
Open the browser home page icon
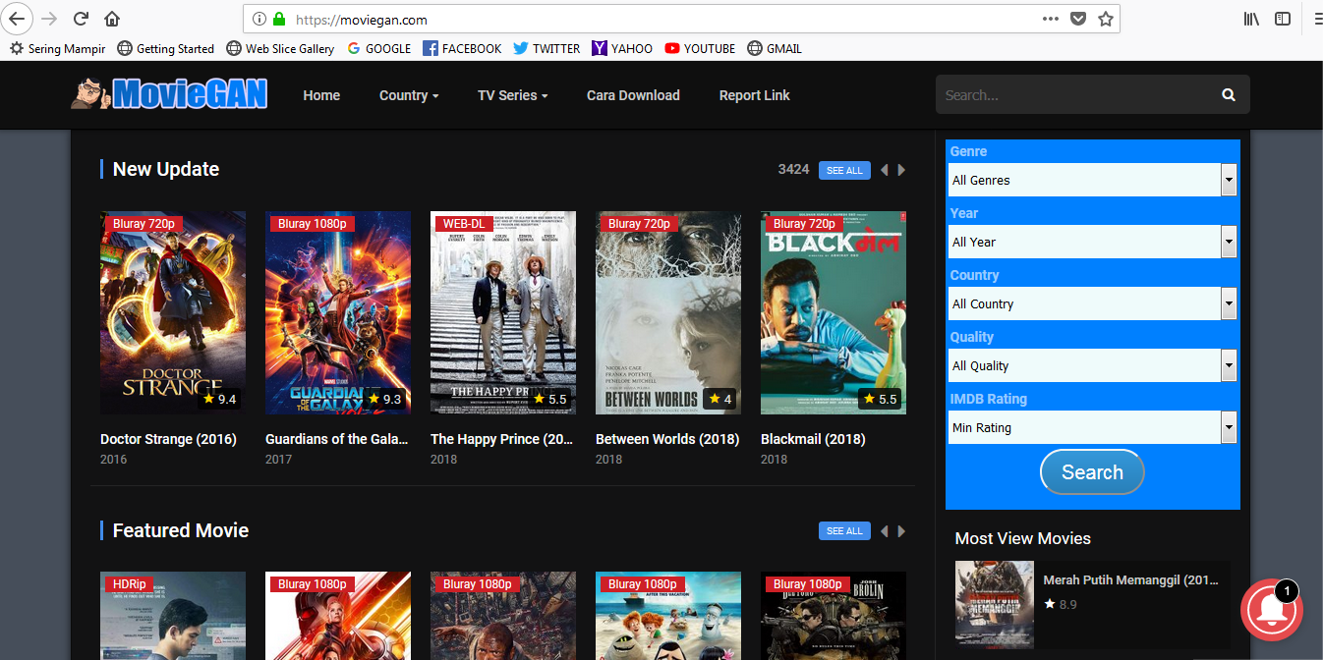[112, 18]
